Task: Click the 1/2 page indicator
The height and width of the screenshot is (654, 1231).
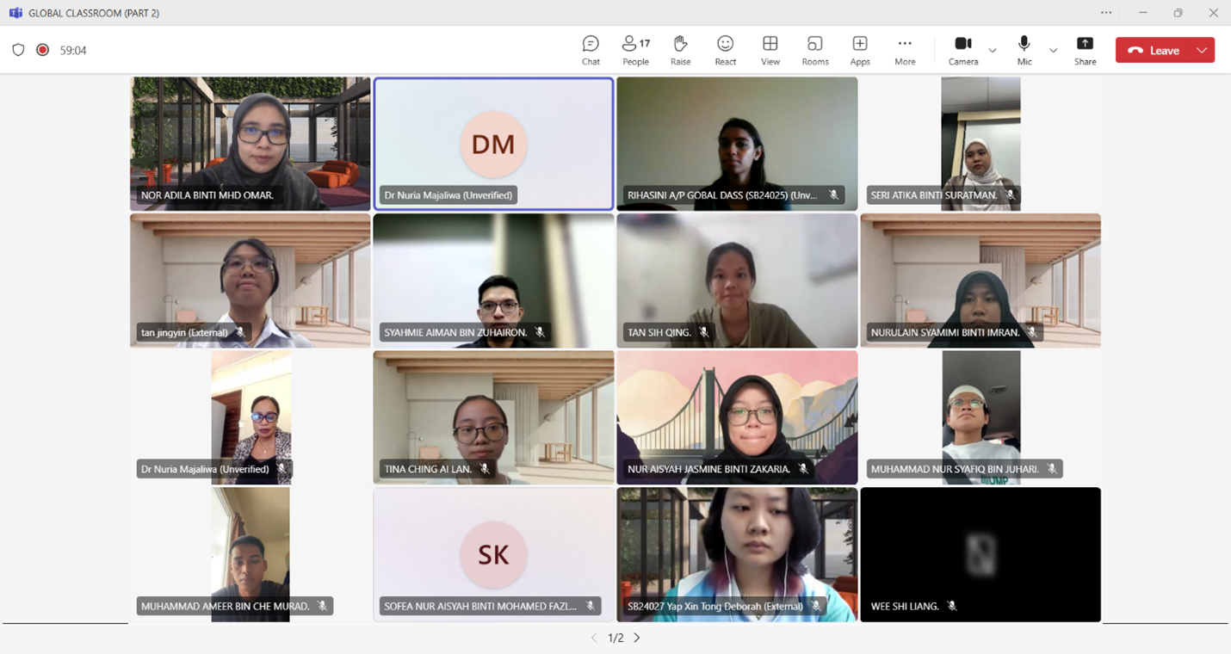Action: [615, 638]
